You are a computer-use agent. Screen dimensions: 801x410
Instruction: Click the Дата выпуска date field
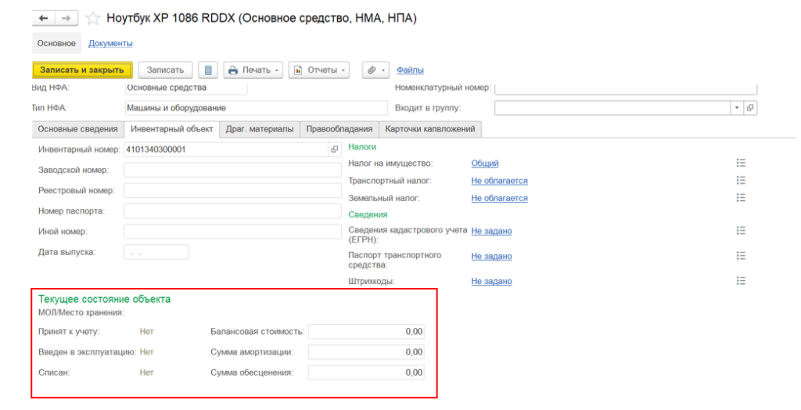tap(156, 252)
